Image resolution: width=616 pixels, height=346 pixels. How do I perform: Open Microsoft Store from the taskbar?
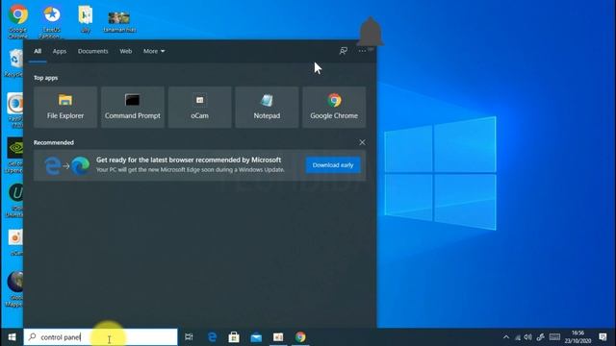234,337
